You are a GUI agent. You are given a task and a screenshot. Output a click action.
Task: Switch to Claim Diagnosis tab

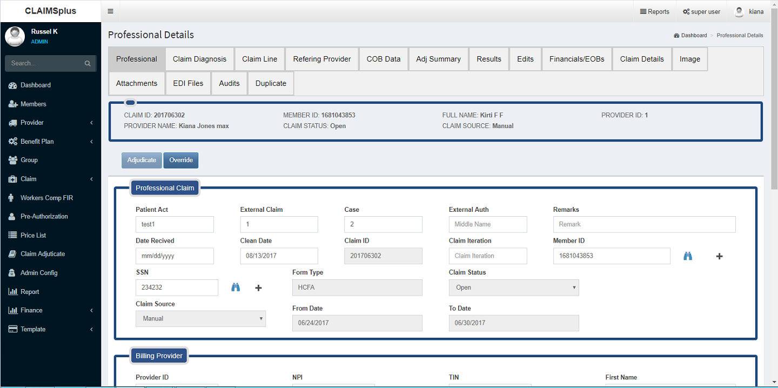point(199,59)
